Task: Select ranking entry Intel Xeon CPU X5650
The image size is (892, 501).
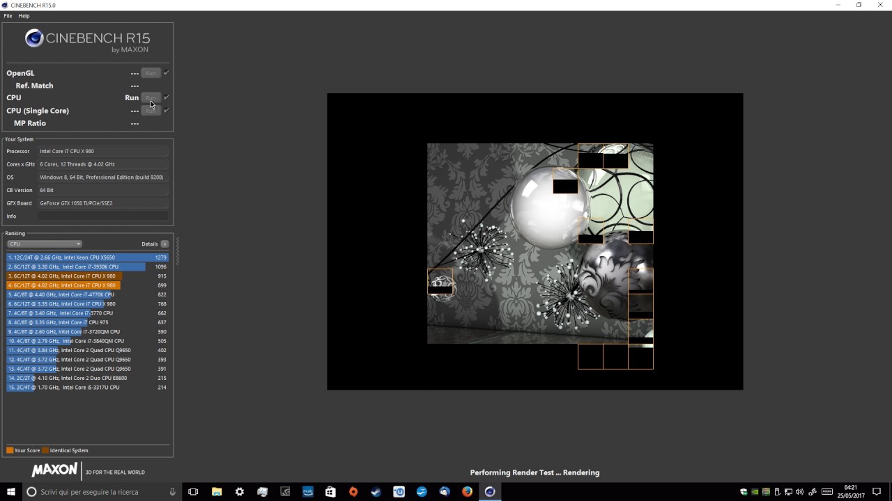Action: (87, 257)
